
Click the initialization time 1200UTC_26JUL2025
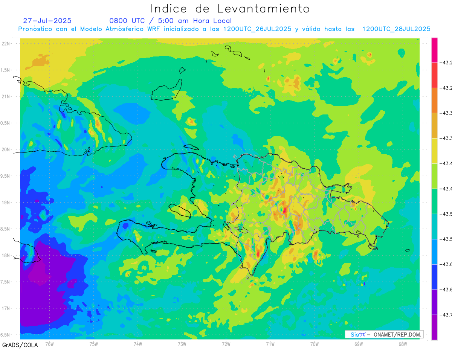[257, 29]
